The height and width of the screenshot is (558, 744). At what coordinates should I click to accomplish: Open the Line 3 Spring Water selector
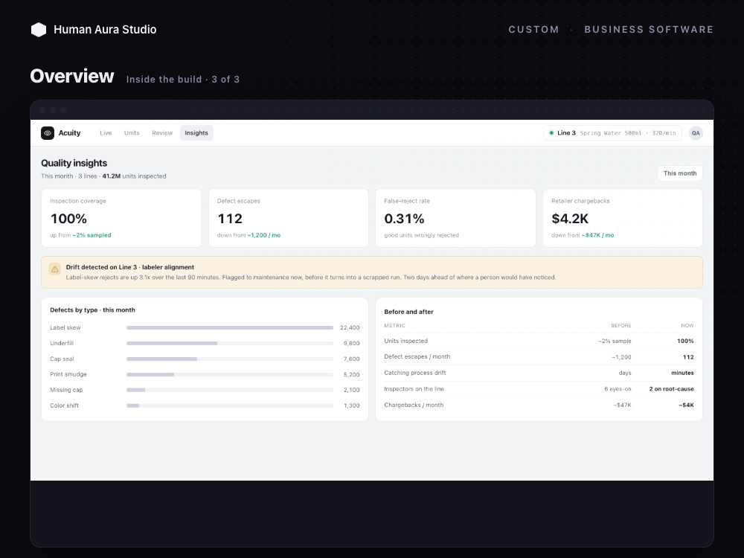click(612, 133)
